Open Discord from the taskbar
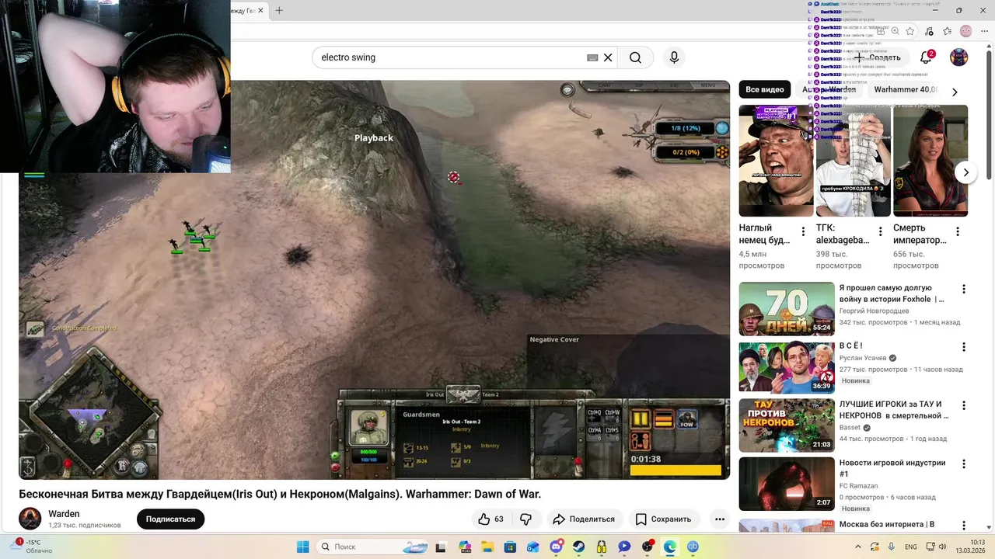 coord(556,547)
